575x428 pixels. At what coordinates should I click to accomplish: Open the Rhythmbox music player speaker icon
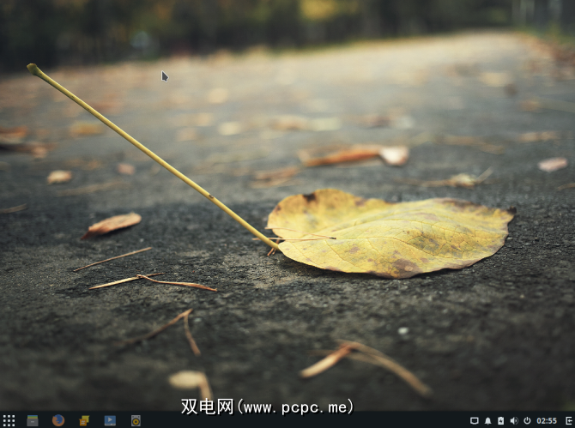pyautogui.click(x=136, y=420)
